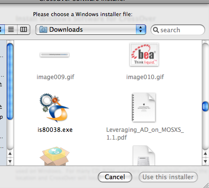209x188 pixels.
Task: Click the sidebar scrollbar thumb
Action: tap(10, 82)
